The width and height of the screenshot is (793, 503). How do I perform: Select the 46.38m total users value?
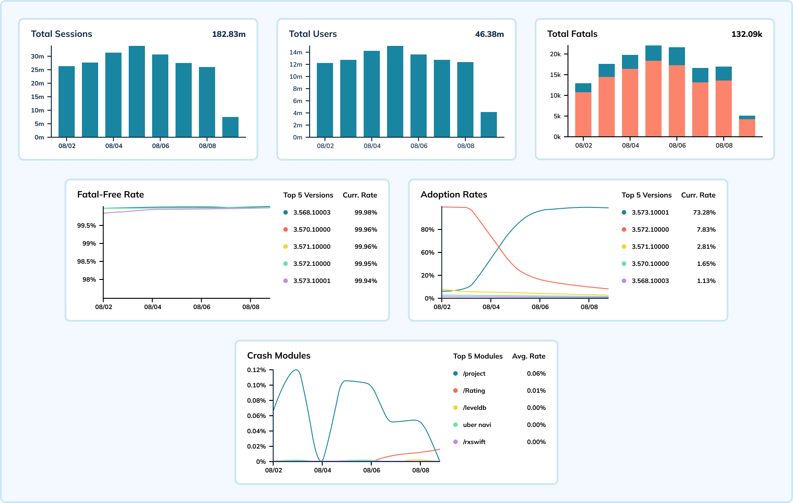(x=490, y=34)
